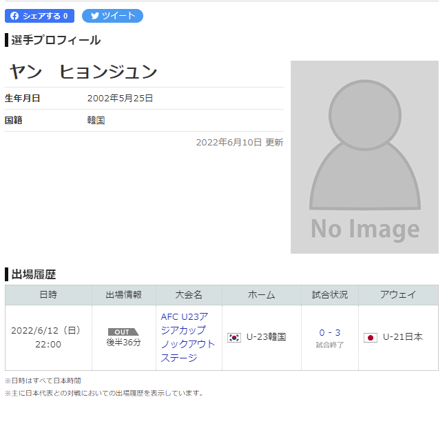Click the Twitter bird icon
The height and width of the screenshot is (426, 447).
[95, 16]
